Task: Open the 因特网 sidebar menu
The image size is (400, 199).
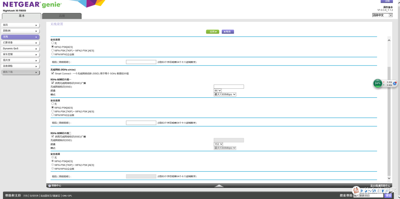Action: pos(20,31)
